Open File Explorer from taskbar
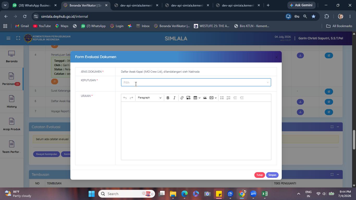 [173, 194]
